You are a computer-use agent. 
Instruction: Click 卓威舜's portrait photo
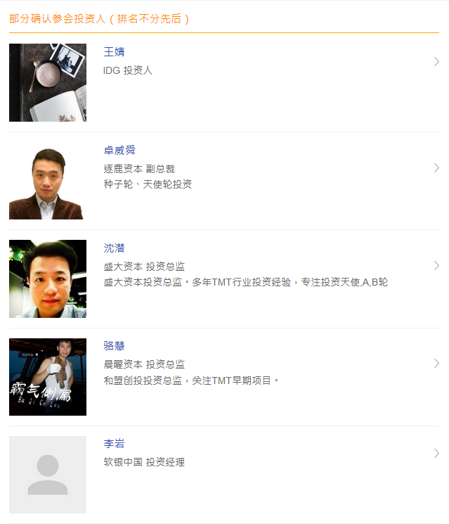click(x=48, y=181)
